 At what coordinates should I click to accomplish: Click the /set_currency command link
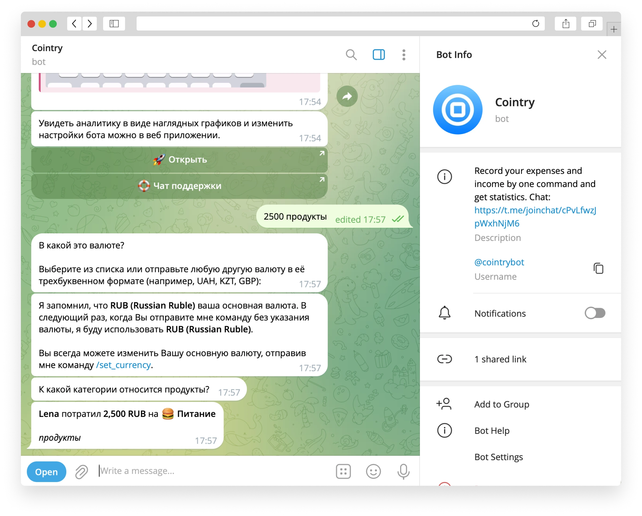point(123,365)
